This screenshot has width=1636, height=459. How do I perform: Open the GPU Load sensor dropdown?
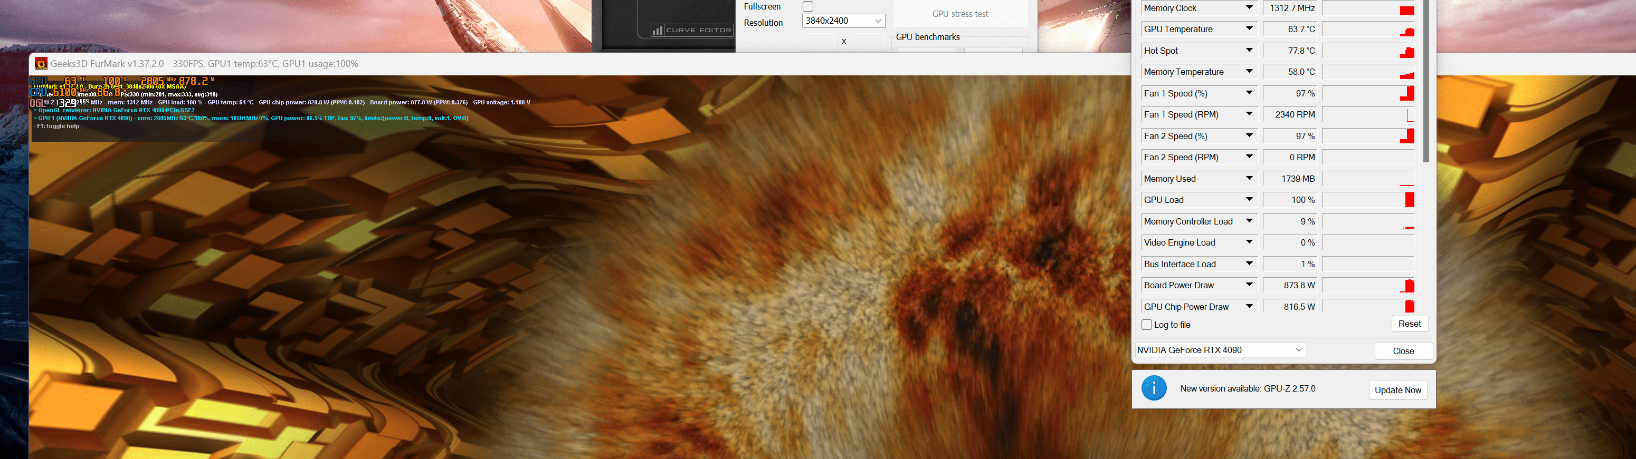click(x=1249, y=200)
